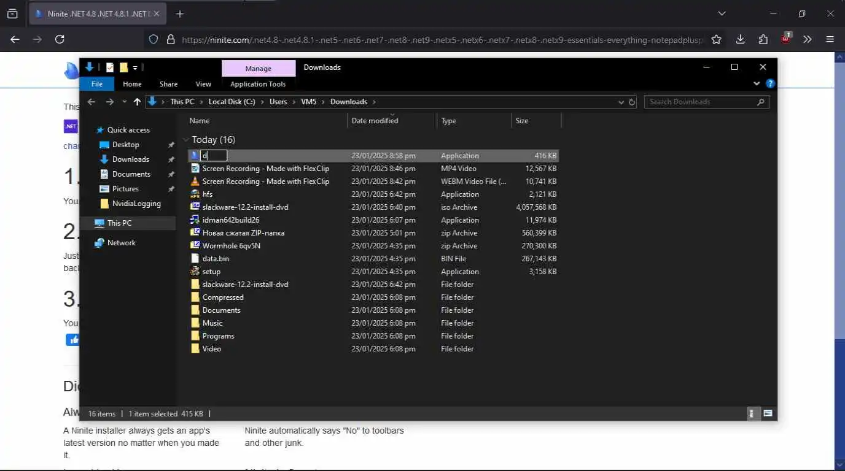845x471 pixels.
Task: Bookmark page with Firefox star icon
Action: coord(716,39)
